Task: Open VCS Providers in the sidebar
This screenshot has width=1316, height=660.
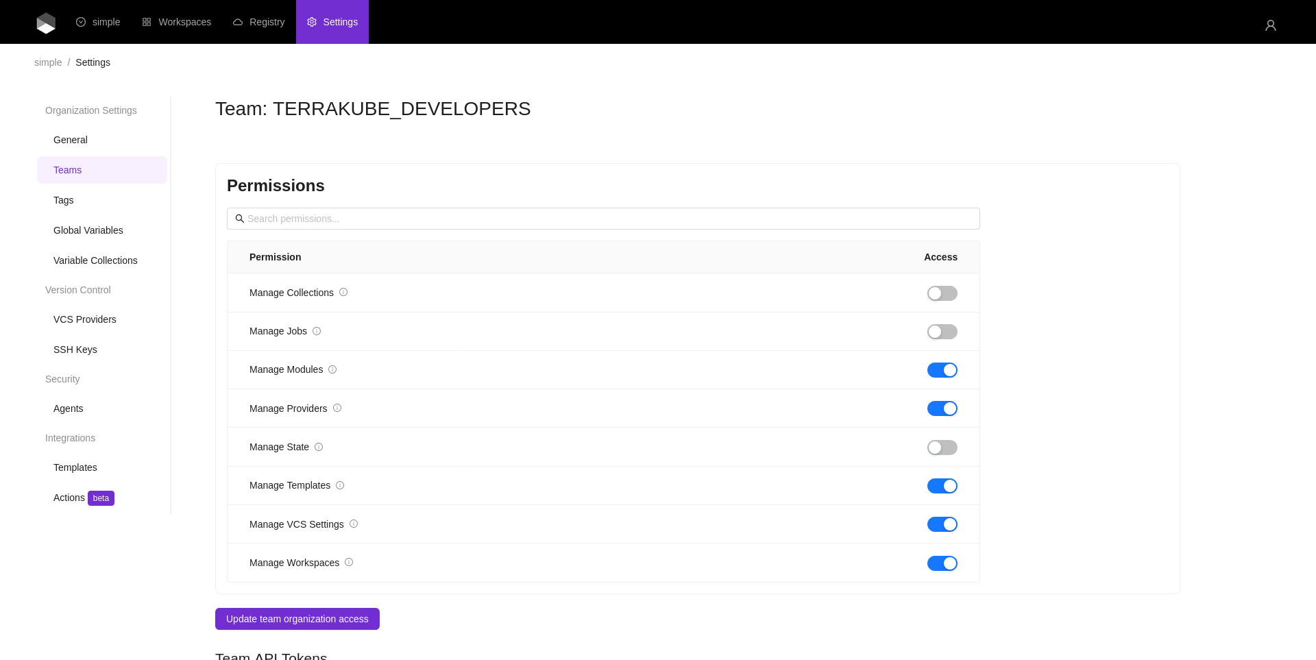Action: tap(85, 319)
